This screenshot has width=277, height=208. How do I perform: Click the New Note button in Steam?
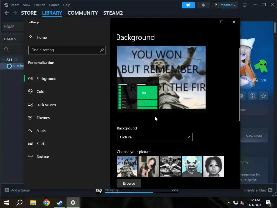[x=254, y=136]
